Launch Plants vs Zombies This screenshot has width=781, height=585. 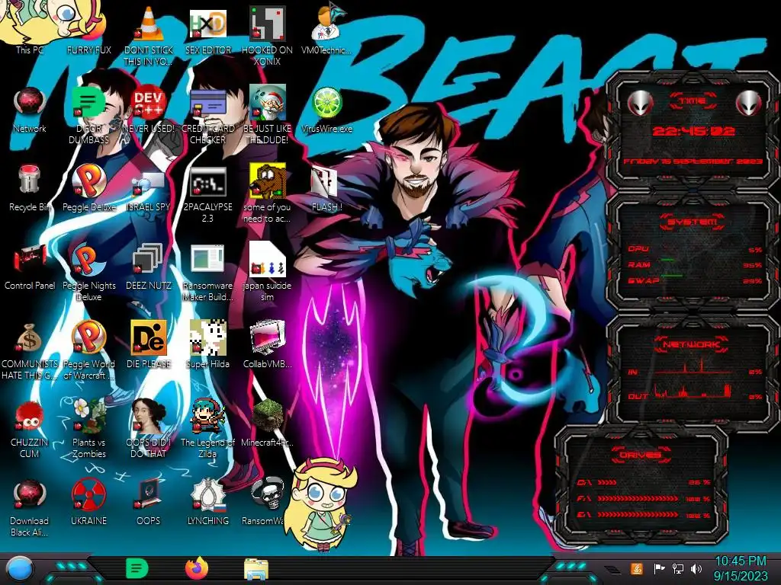pos(88,415)
